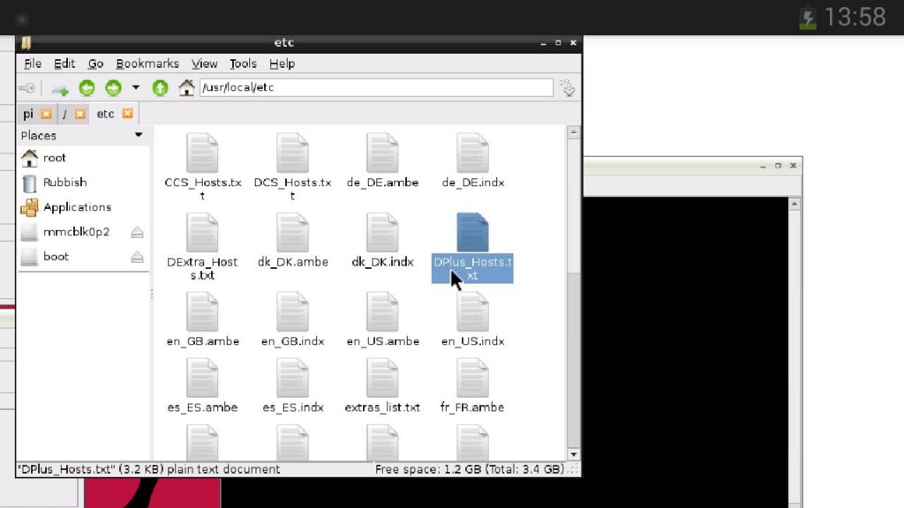Select the fr_FR.ambe file icon
The width and height of the screenshot is (904, 508).
coord(472,378)
